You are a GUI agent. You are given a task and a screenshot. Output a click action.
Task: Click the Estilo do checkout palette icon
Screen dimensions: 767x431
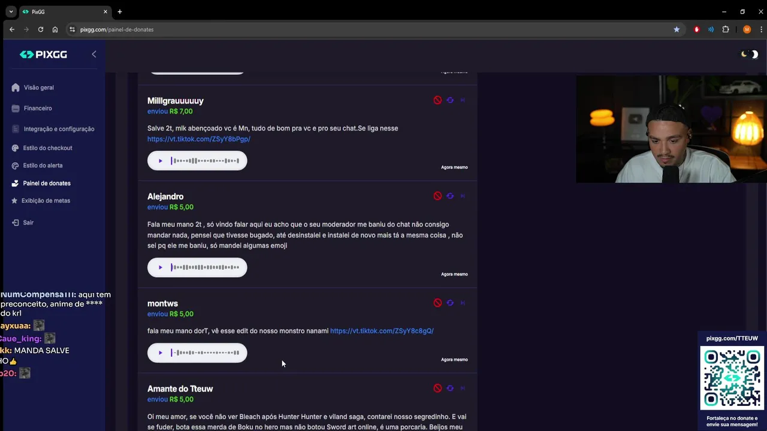tap(16, 148)
